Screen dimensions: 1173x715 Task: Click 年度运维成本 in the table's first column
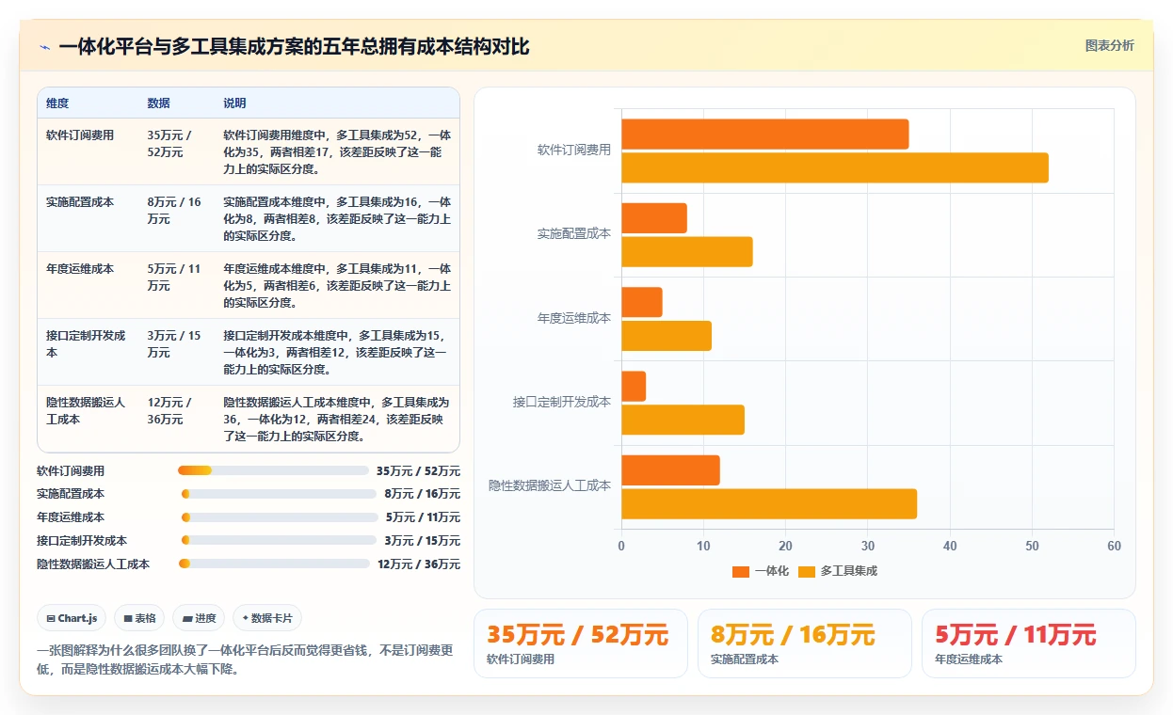pos(80,269)
